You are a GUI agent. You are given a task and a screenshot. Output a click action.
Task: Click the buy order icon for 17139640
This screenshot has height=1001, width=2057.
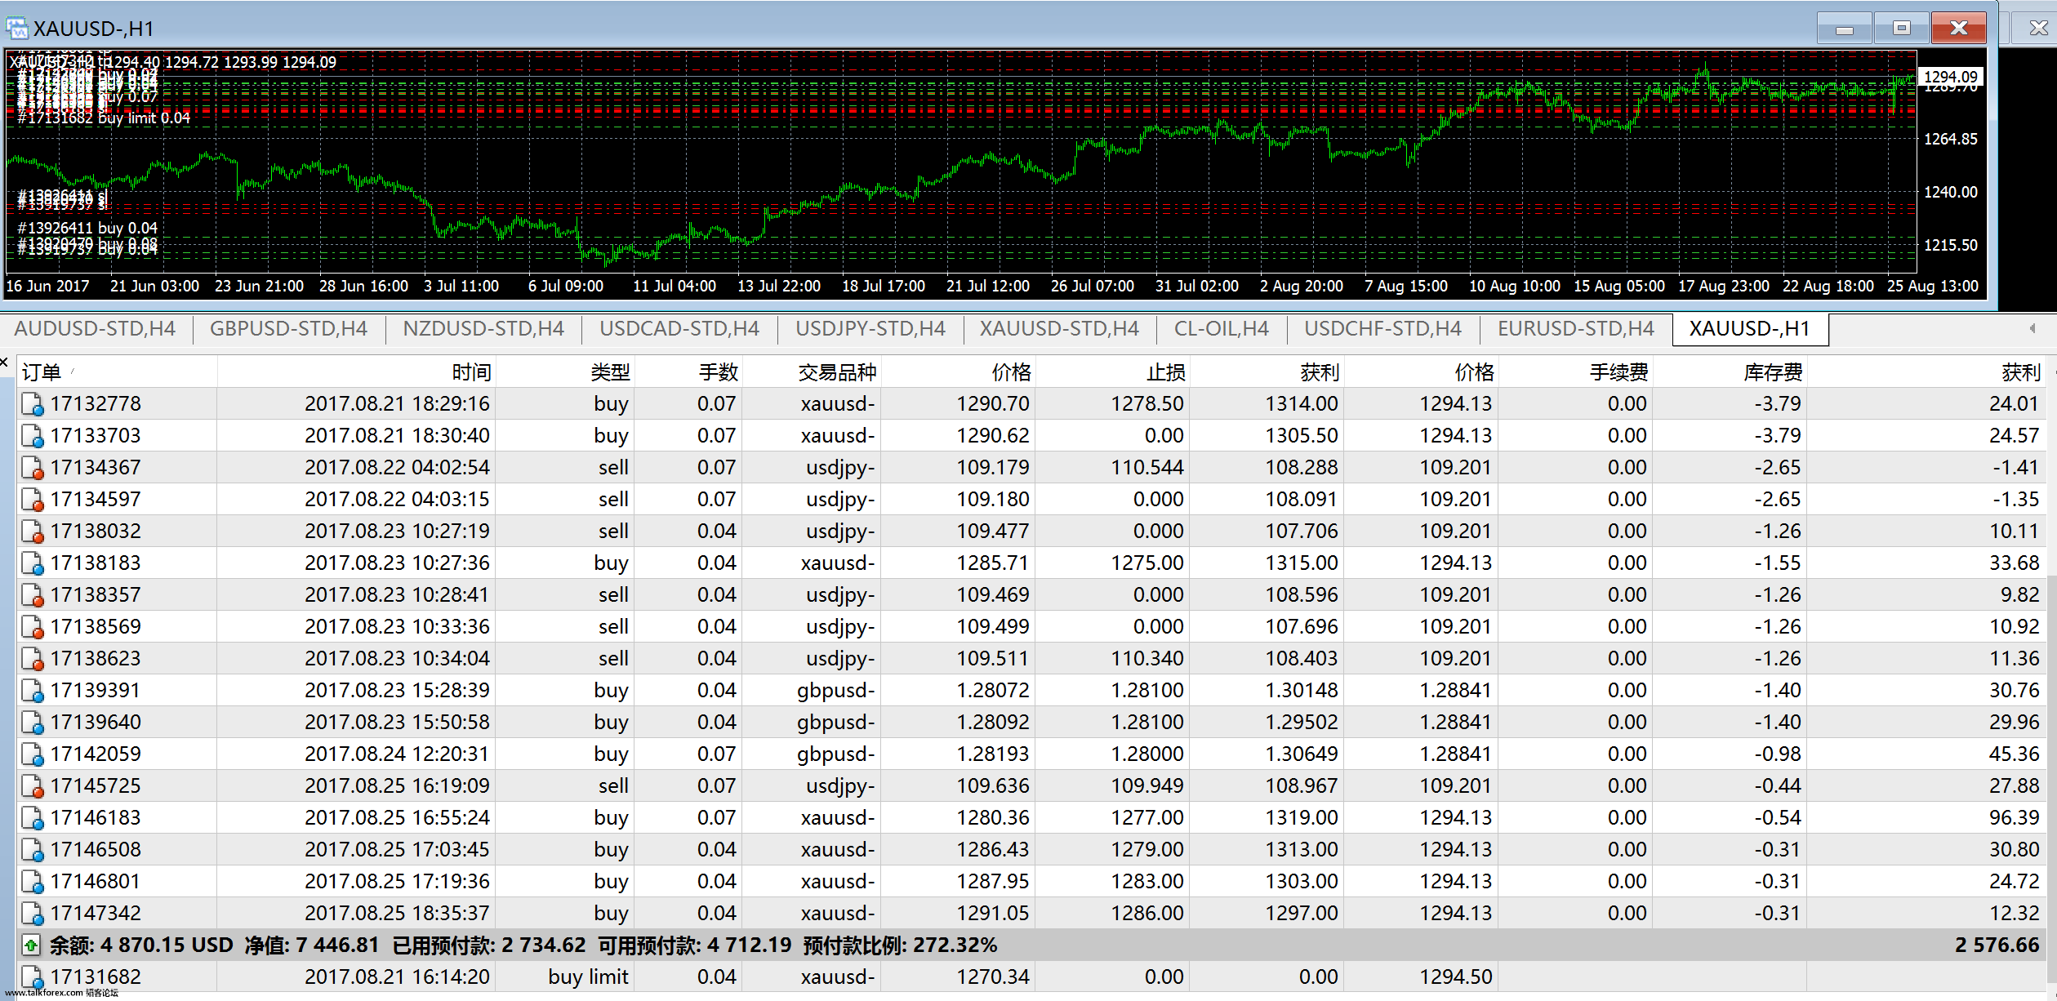pyautogui.click(x=33, y=723)
